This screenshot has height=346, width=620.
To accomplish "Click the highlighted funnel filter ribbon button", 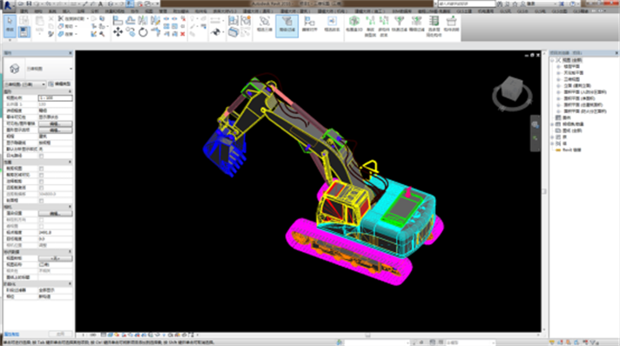I will (x=287, y=26).
